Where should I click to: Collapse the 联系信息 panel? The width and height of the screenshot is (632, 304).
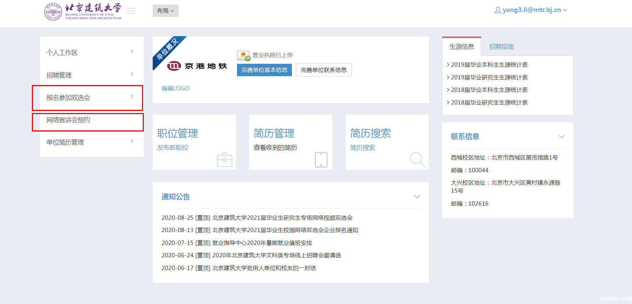pos(561,137)
